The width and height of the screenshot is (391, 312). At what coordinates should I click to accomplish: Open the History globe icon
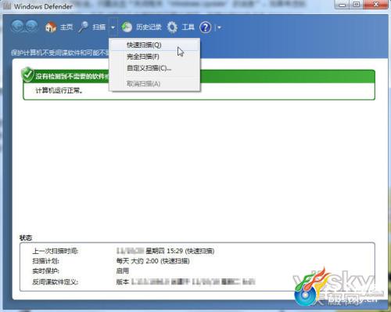127,27
